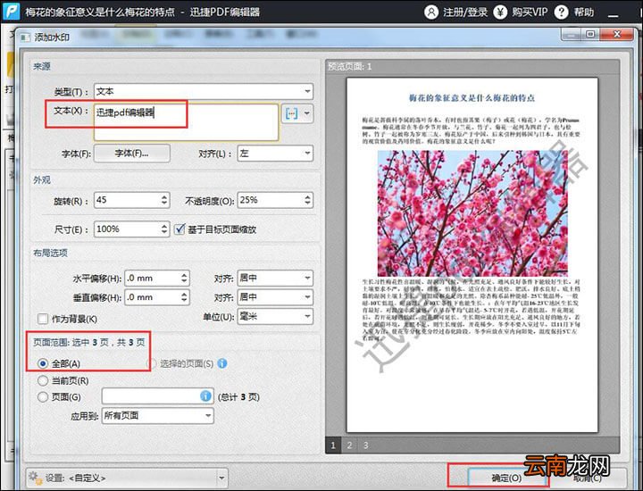Close the 添加水印 dialog

pos(616,35)
